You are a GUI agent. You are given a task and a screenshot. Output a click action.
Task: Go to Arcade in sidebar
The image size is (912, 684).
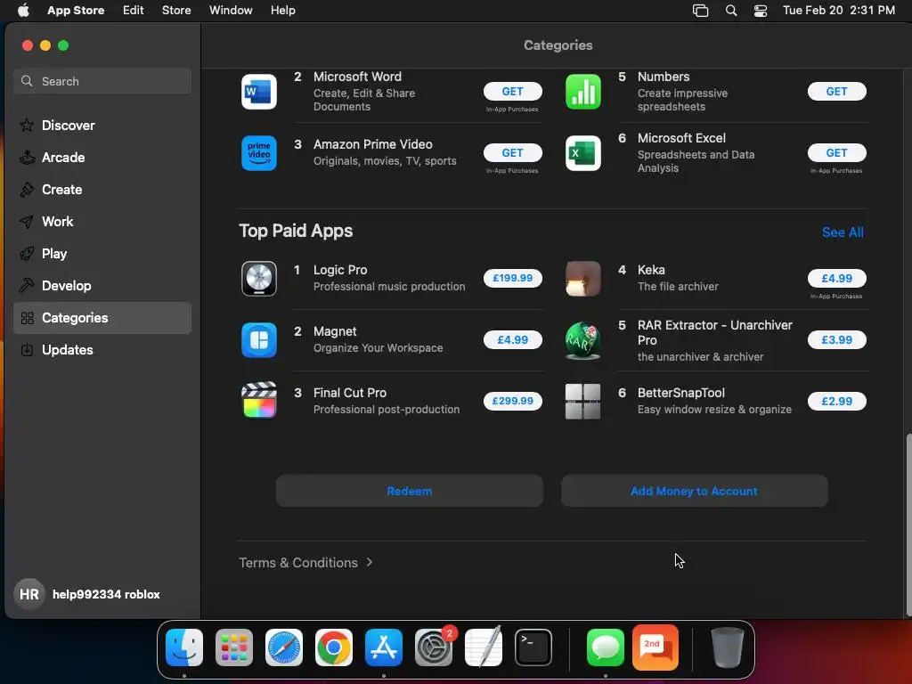click(102, 157)
